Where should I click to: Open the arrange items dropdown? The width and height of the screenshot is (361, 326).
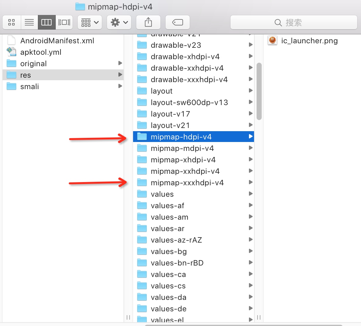(90, 22)
